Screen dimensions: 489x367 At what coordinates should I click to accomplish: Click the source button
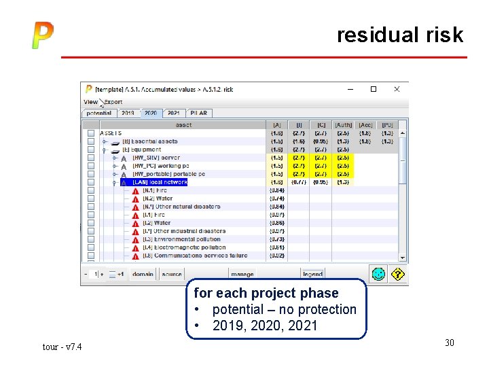pos(172,275)
